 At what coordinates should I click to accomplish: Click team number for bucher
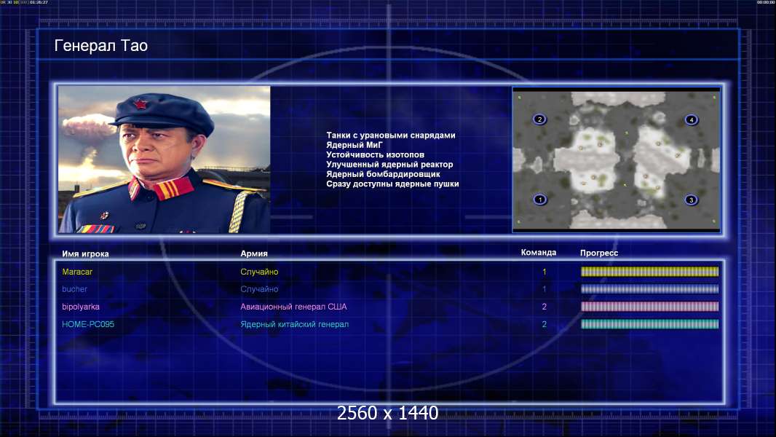[545, 289]
